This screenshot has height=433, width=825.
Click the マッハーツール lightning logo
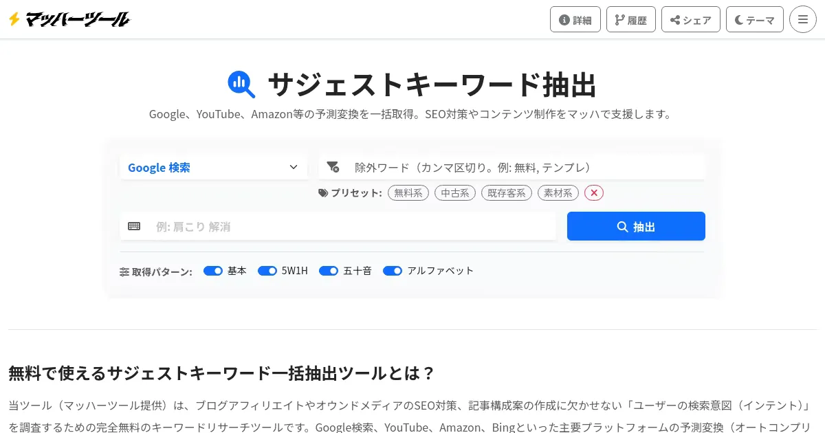[x=69, y=19]
